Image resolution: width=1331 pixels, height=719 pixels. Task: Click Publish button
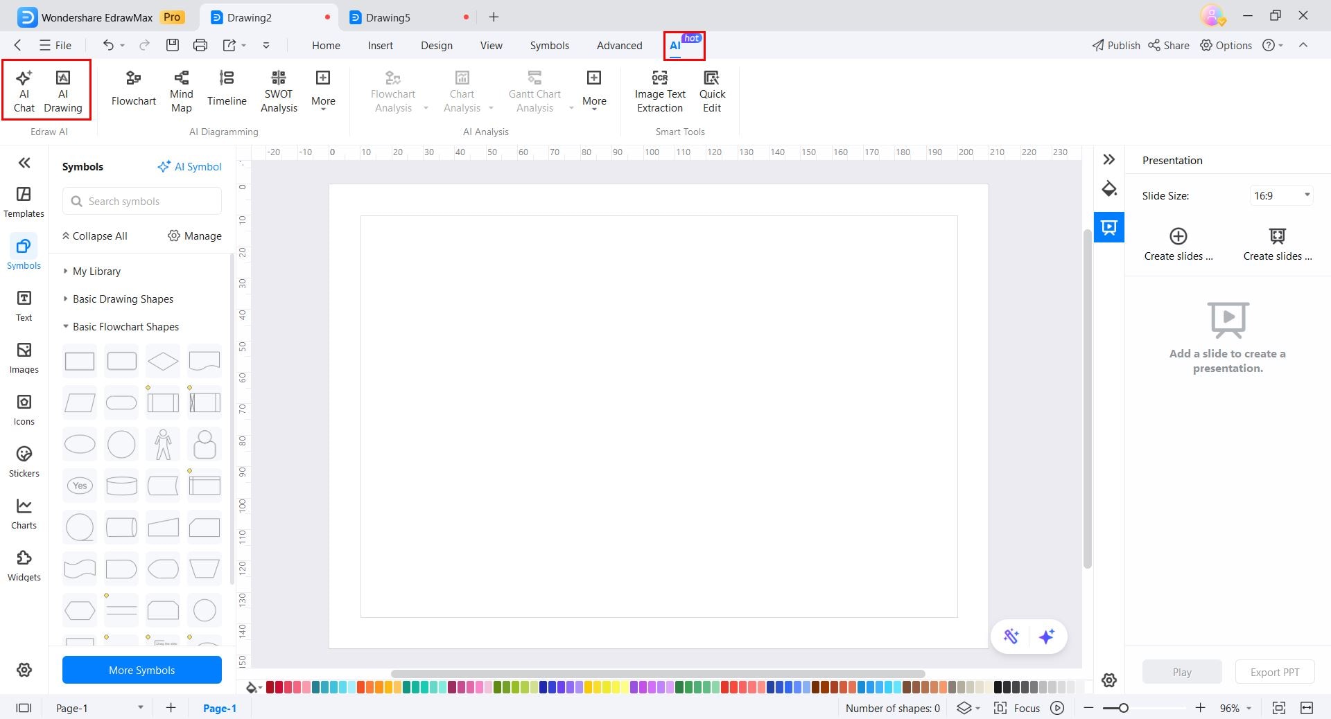pyautogui.click(x=1116, y=45)
